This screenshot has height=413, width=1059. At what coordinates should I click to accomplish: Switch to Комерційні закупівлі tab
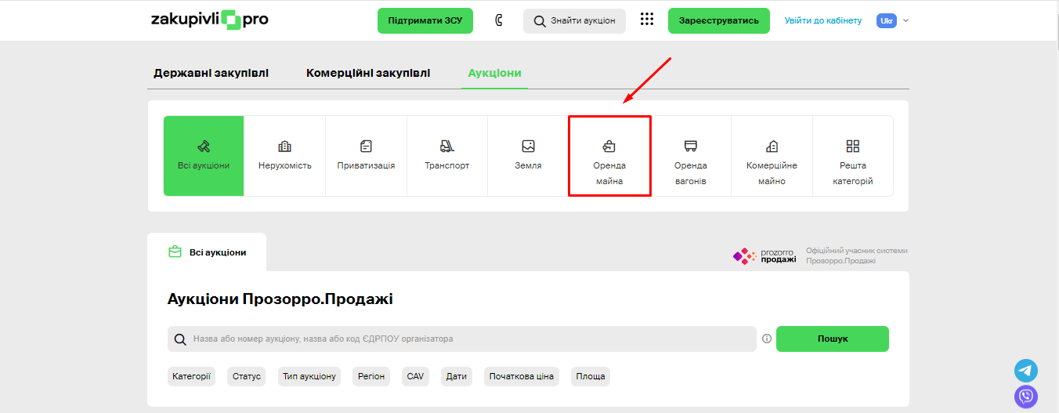click(x=368, y=73)
